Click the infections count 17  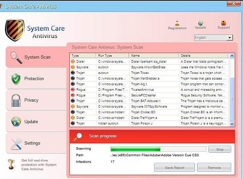113,162
